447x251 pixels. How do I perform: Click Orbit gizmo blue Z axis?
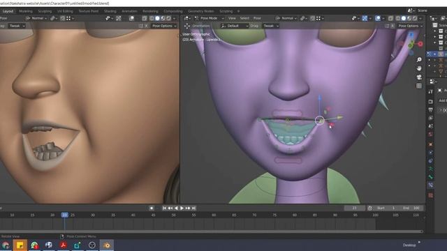(x=411, y=35)
